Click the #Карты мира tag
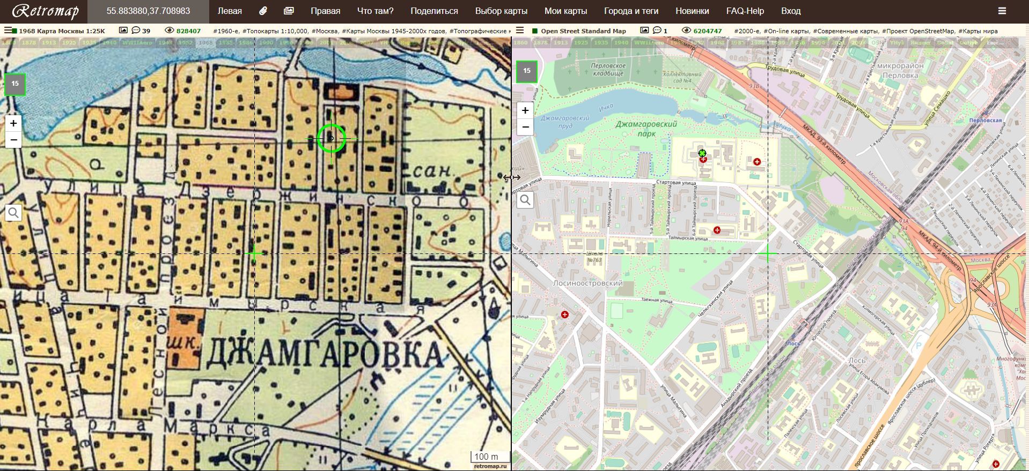1029x471 pixels. [978, 31]
